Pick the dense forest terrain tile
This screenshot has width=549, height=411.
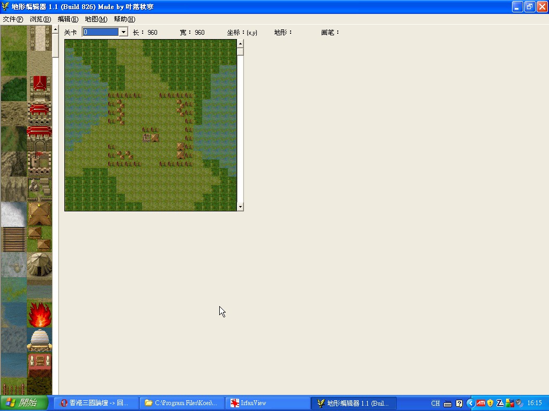click(x=13, y=88)
